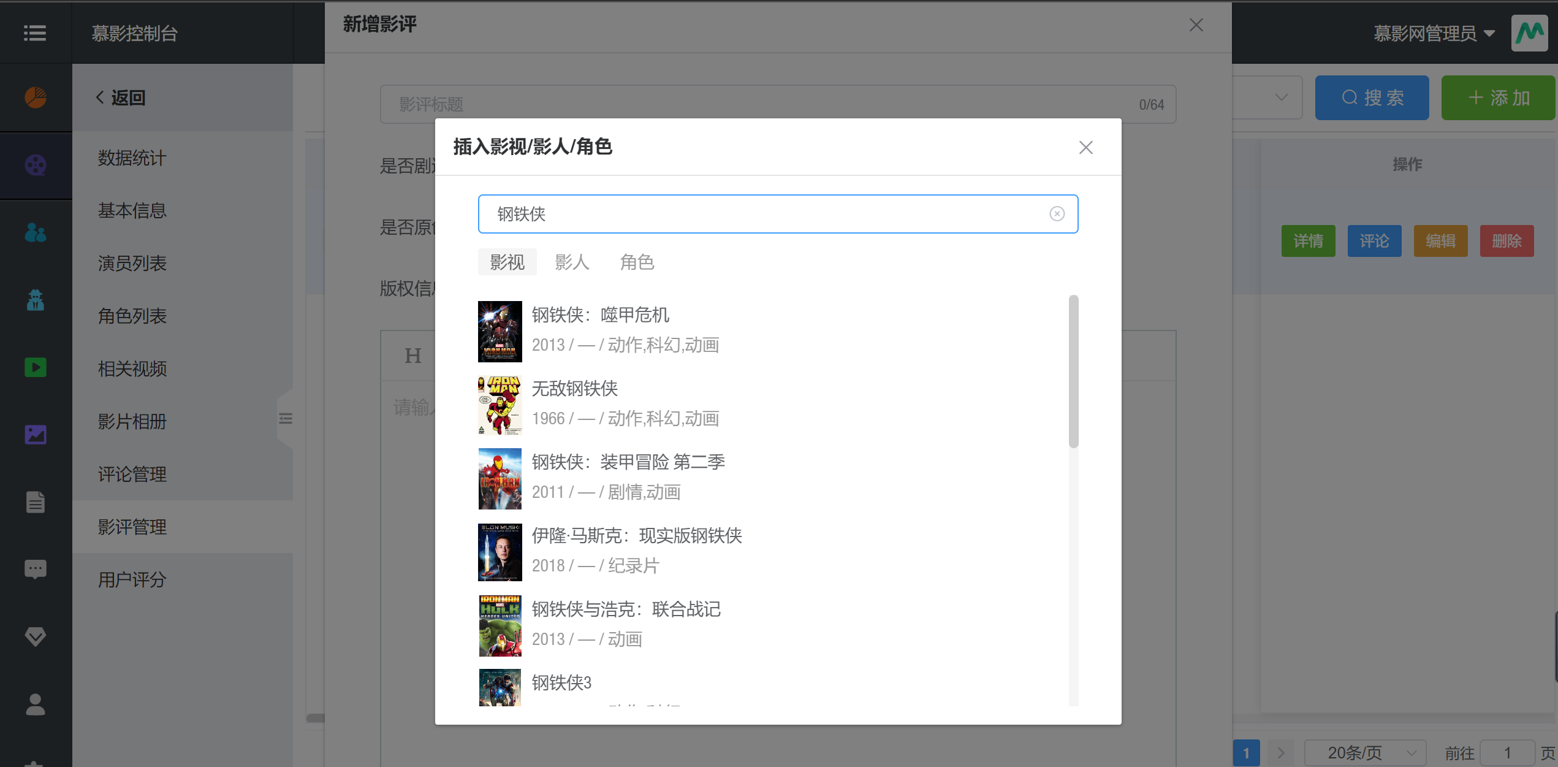
Task: Collapse the submenu with the handle icon
Action: click(285, 419)
